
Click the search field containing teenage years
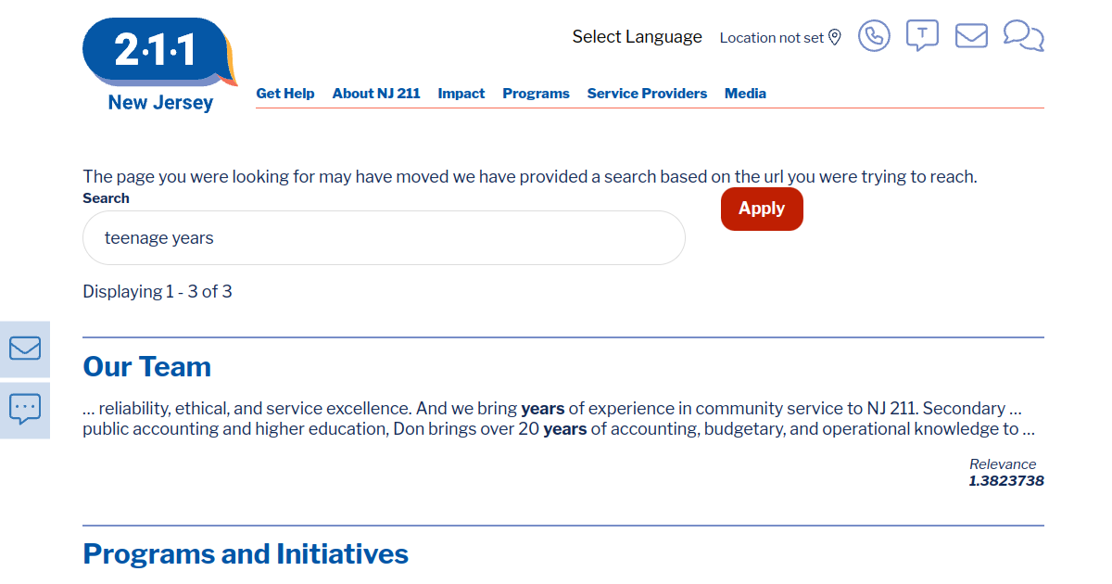[x=384, y=238]
